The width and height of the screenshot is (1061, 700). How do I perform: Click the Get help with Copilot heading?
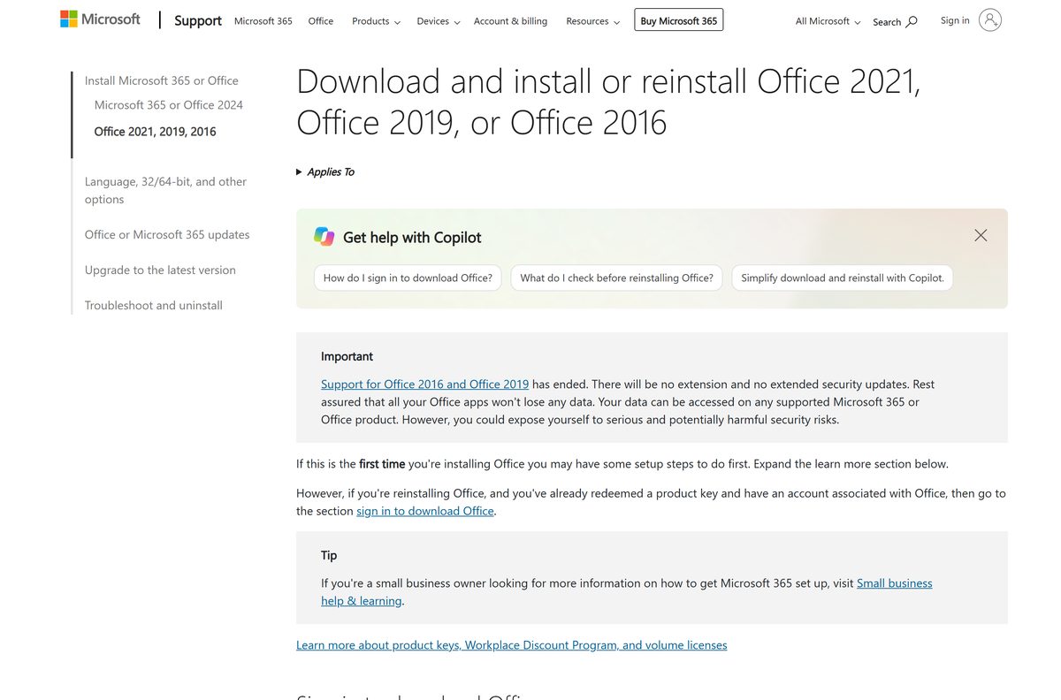(x=412, y=237)
